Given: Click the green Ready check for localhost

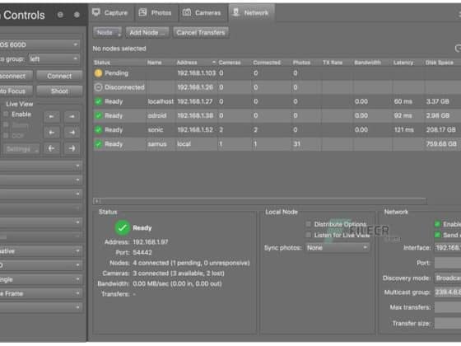Looking at the screenshot, I should (x=98, y=101).
